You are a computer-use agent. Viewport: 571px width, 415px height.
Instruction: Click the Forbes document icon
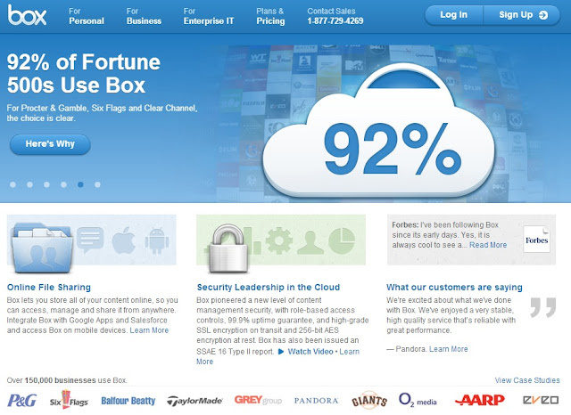pyautogui.click(x=536, y=240)
